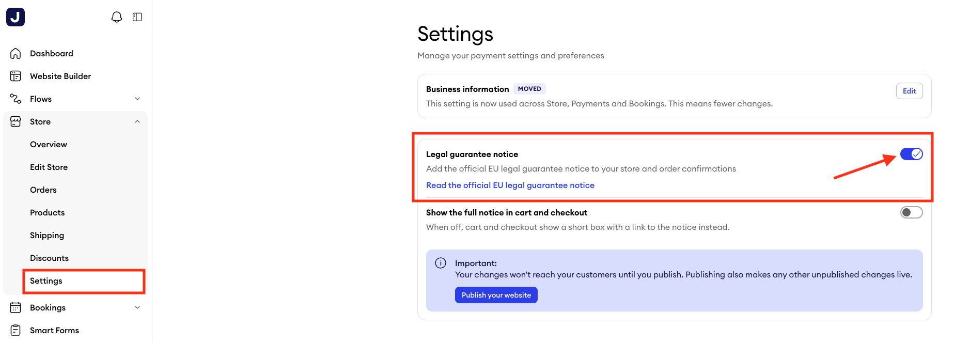
Task: Open the notifications bell
Action: (117, 17)
